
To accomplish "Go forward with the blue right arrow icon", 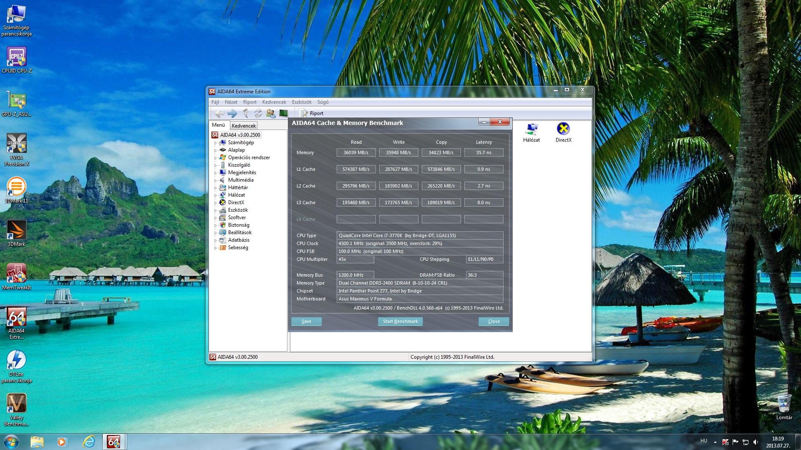I will click(x=232, y=113).
